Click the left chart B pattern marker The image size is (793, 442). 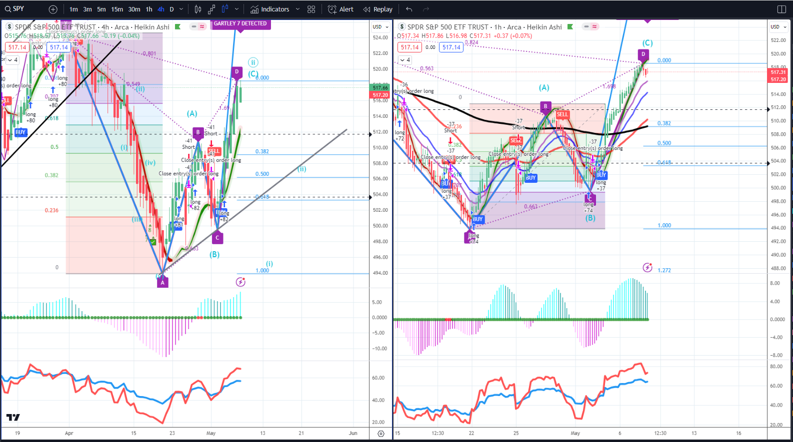point(198,133)
